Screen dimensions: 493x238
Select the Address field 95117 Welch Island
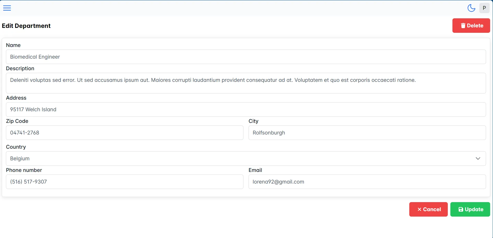245,109
